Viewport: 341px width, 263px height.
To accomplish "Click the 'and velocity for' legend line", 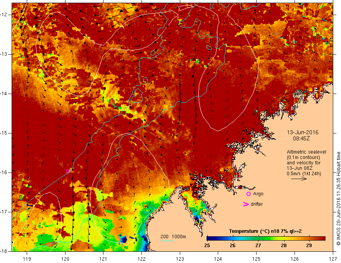I will 303,163.
